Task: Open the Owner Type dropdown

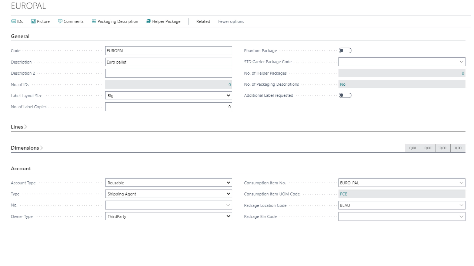Action: pyautogui.click(x=228, y=216)
